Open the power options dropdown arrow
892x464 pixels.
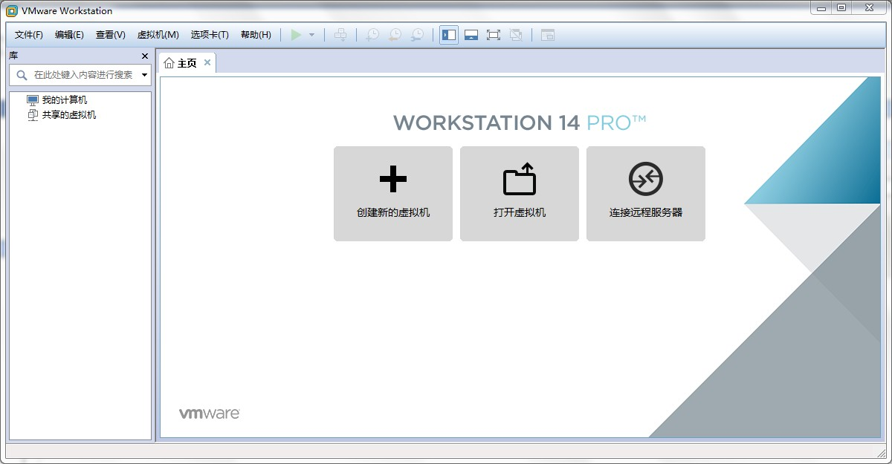(312, 35)
